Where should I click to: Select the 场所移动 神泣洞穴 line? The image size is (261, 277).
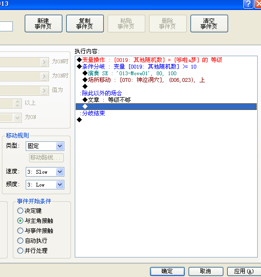(x=166, y=80)
